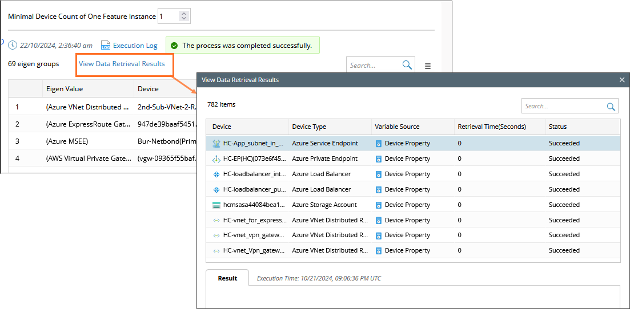Click the Azure Service Endpoint device icon
Screen dimensions: 630x309
tap(216, 144)
